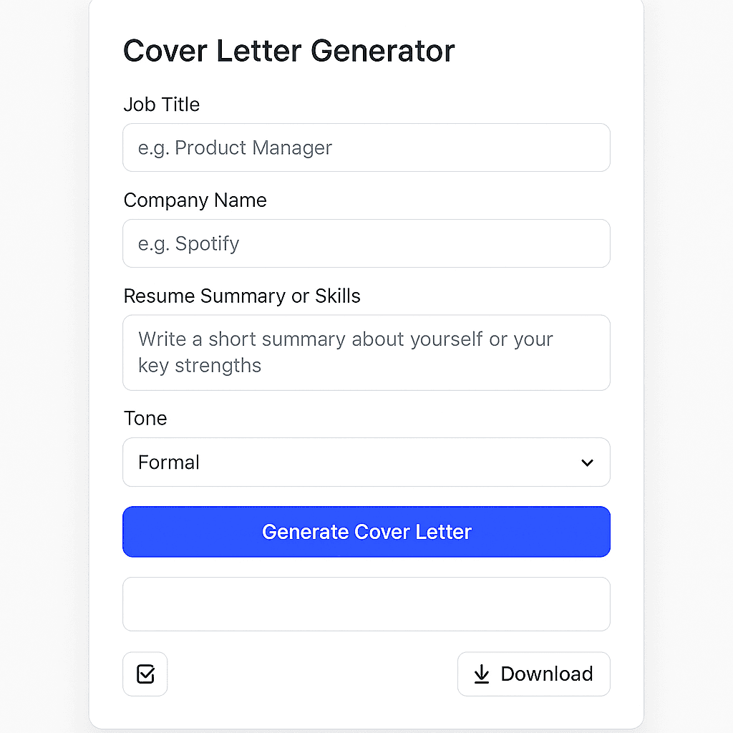
Task: Enable the bottom-left check option
Action: pos(145,674)
